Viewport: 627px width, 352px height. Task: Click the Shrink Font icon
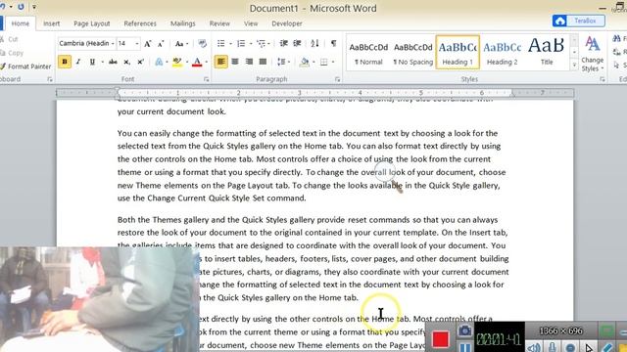tap(161, 43)
